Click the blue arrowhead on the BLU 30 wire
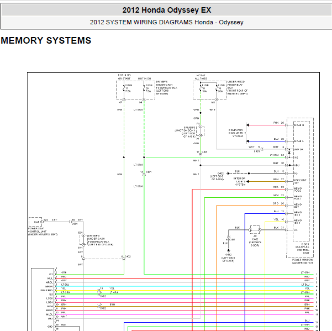This screenshot has width=332, height=331. [x=247, y=141]
